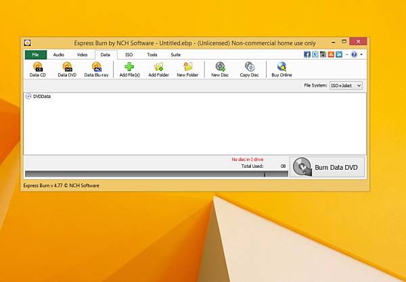Open the green File menu
Screen dimensions: 406x282
click(35, 55)
